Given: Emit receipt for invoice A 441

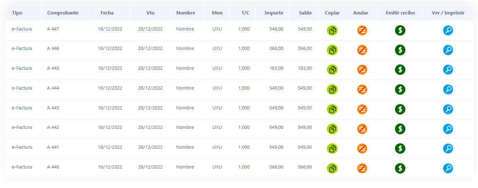Looking at the screenshot, I should pyautogui.click(x=400, y=148).
